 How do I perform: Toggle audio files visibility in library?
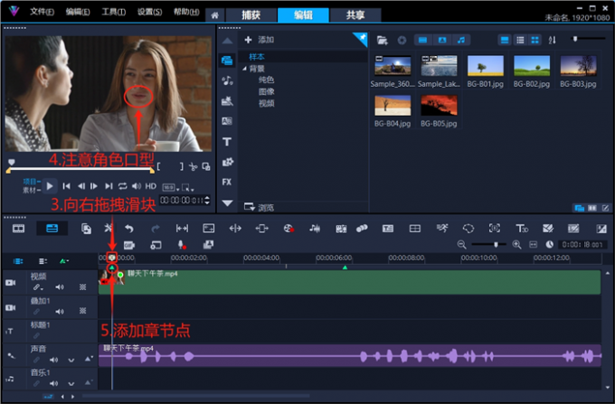point(461,40)
